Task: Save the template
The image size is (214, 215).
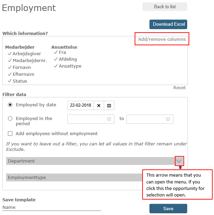Action: [x=168, y=208]
